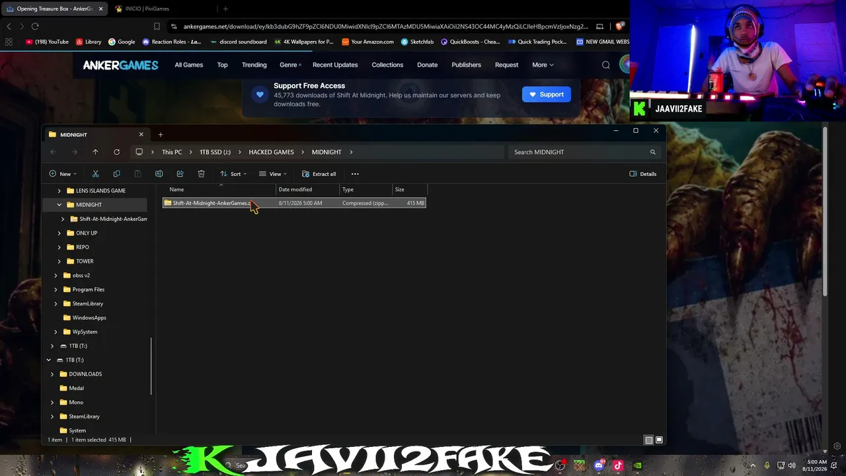Switch to the INICIO | PiviGames browser tab
Image resolution: width=846 pixels, height=476 pixels.
[163, 9]
